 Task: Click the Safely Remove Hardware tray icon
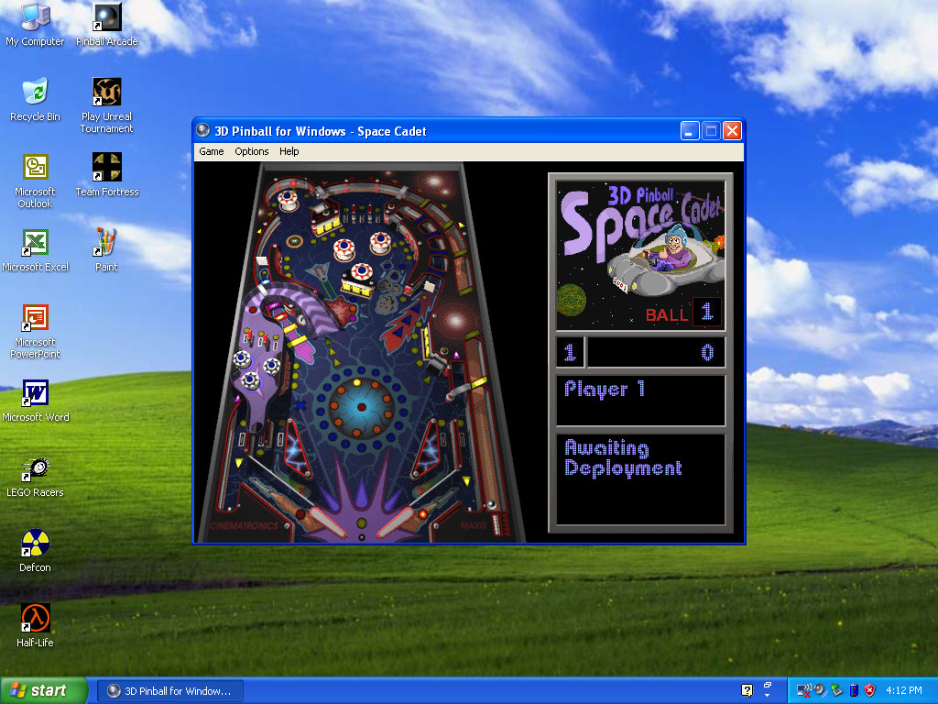(x=836, y=690)
